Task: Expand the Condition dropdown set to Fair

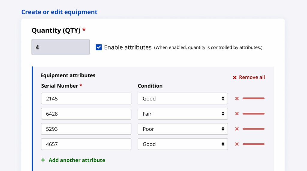Action: click(183, 114)
